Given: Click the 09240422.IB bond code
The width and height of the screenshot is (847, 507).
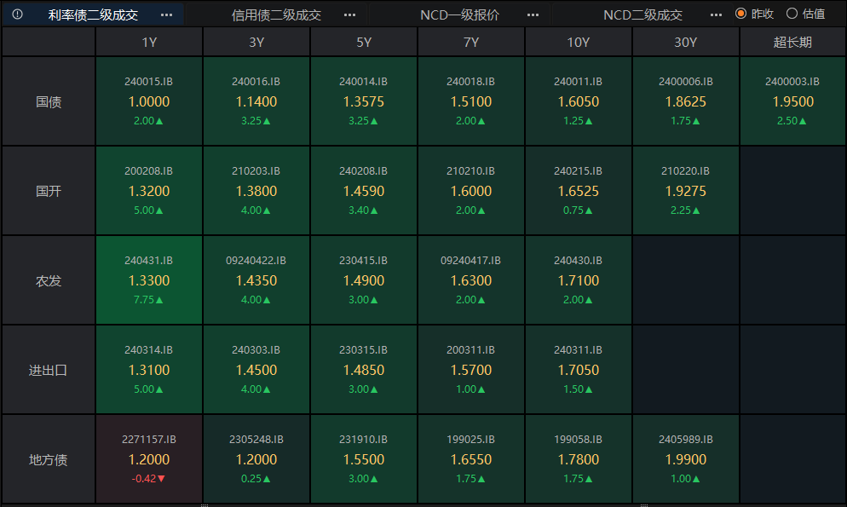Looking at the screenshot, I should [256, 261].
